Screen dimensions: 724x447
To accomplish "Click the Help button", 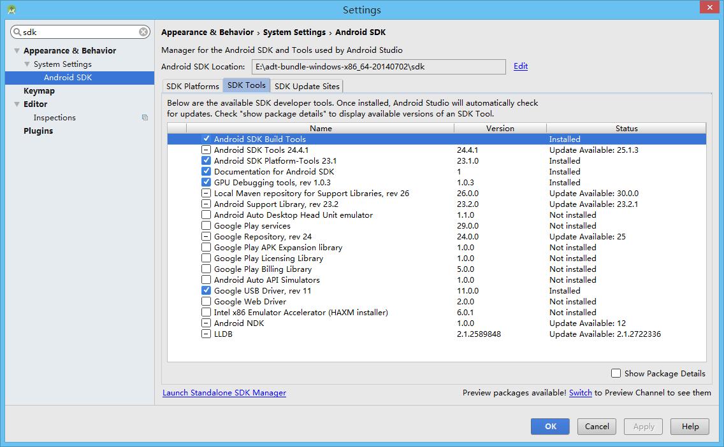I will click(690, 427).
